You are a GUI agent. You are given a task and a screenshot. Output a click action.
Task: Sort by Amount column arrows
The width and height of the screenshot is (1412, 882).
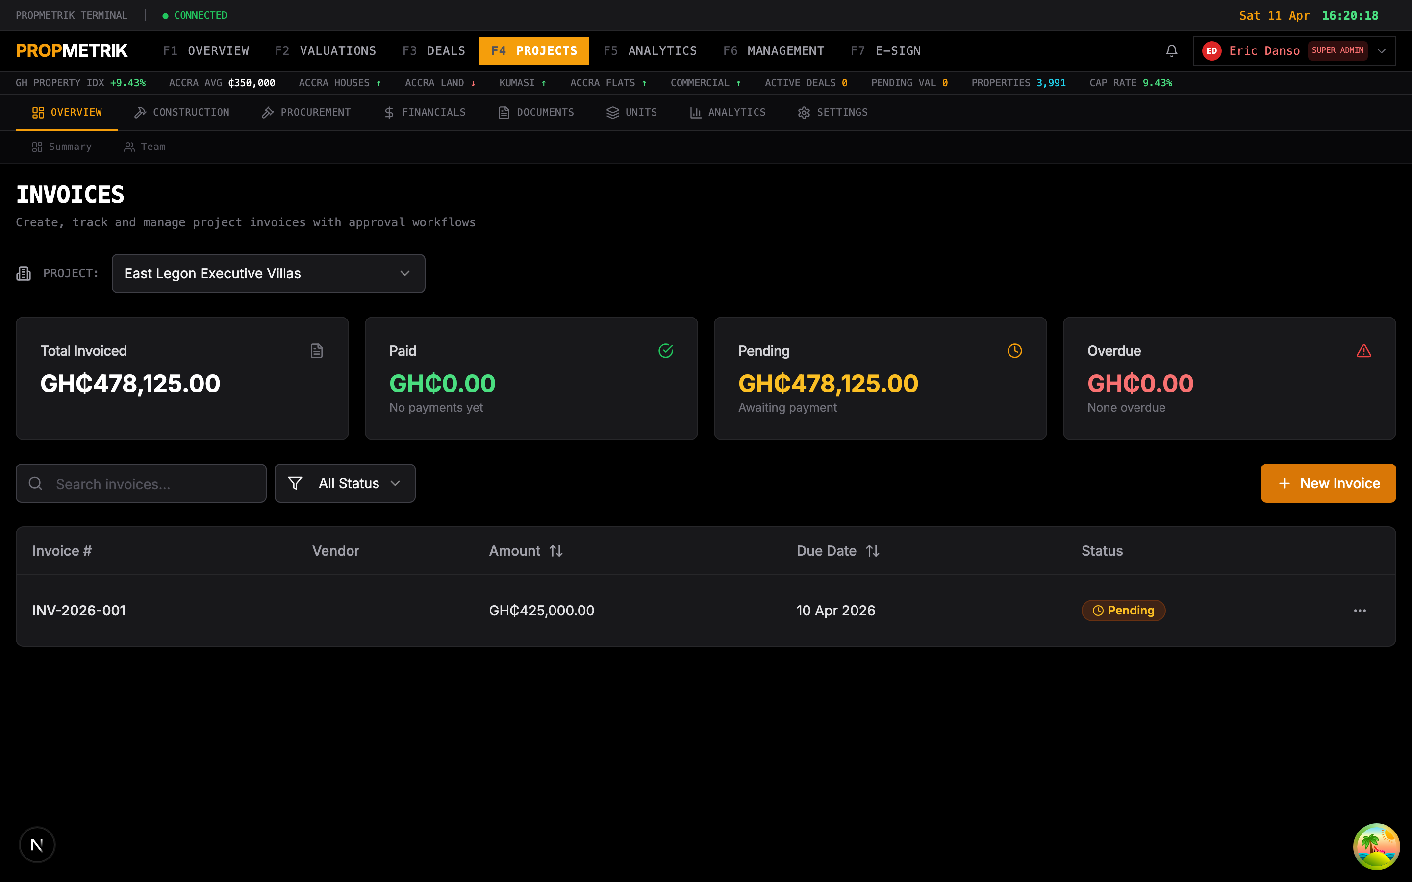coord(556,551)
